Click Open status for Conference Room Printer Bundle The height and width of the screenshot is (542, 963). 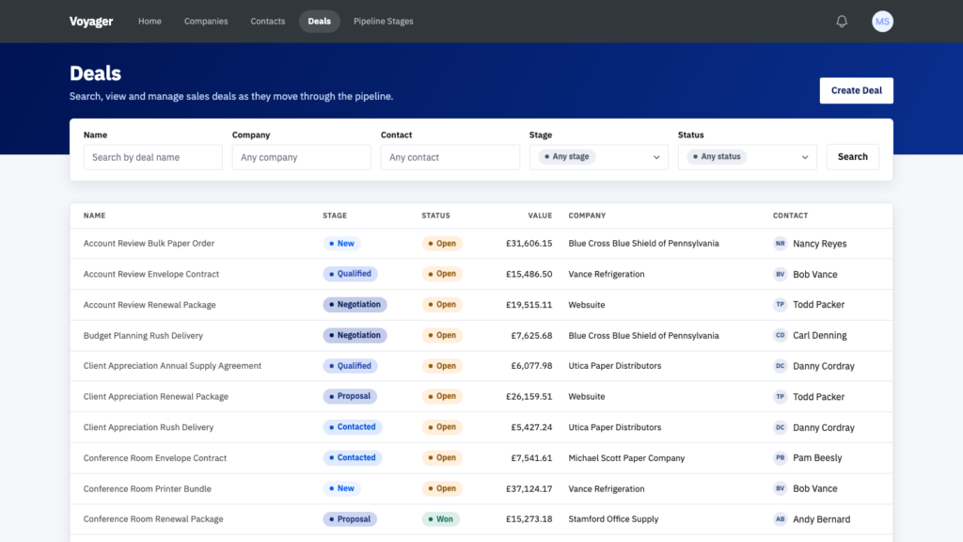[442, 488]
